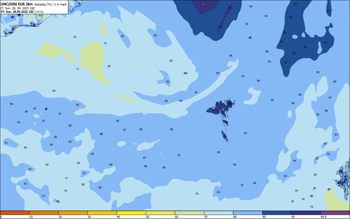Click the '71' humidity value on map
The image size is (350, 219).
tap(78, 69)
